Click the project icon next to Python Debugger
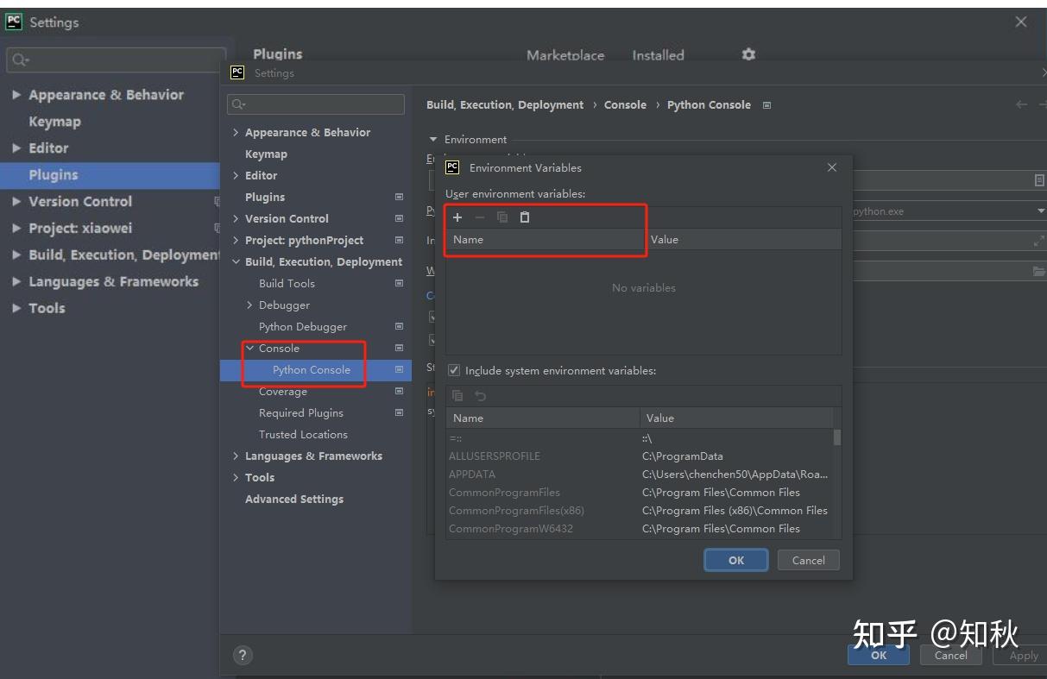Viewport: 1047px width, 679px height. [x=399, y=327]
